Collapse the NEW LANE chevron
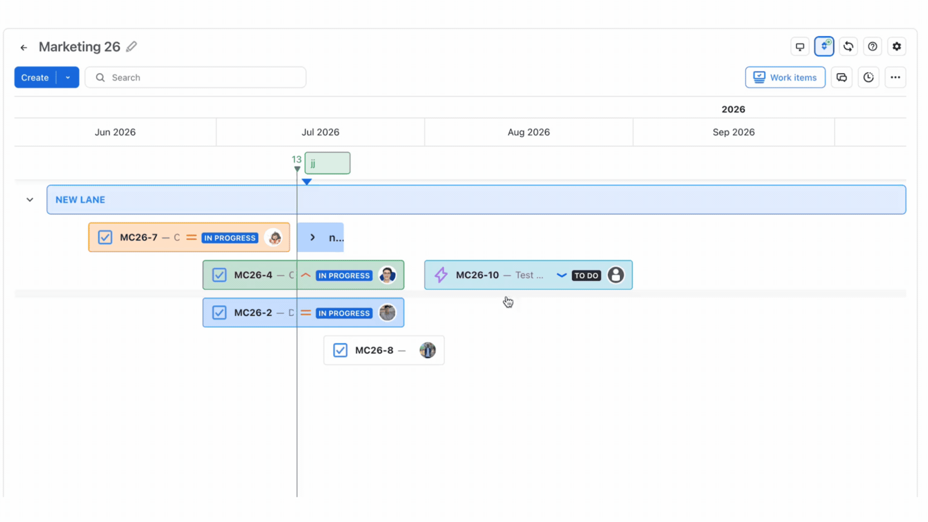 30,200
